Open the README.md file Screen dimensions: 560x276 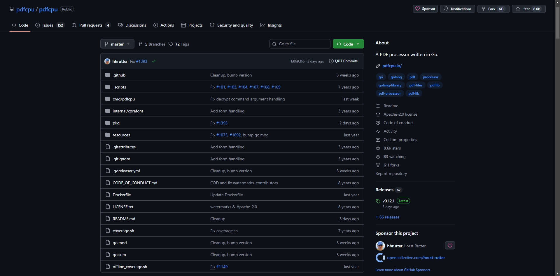(x=124, y=218)
